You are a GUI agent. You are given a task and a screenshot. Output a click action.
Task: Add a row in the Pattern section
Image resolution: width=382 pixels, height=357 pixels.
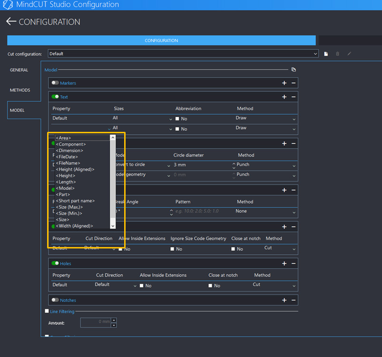[284, 190]
